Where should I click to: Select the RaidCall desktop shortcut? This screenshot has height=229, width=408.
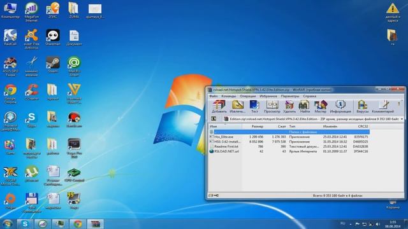pyautogui.click(x=10, y=38)
